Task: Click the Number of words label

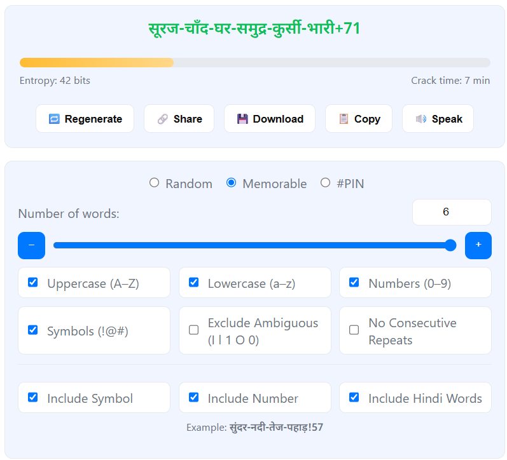Action: pyautogui.click(x=69, y=213)
